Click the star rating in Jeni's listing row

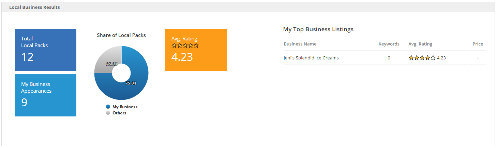point(422,58)
